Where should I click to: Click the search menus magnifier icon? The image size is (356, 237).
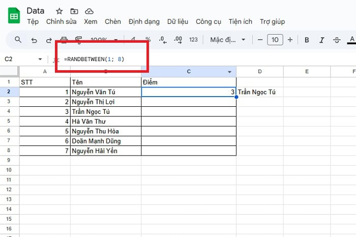click(18, 40)
